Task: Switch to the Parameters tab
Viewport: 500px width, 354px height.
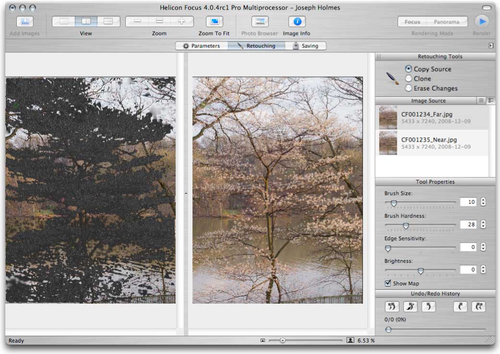Action: click(x=201, y=46)
